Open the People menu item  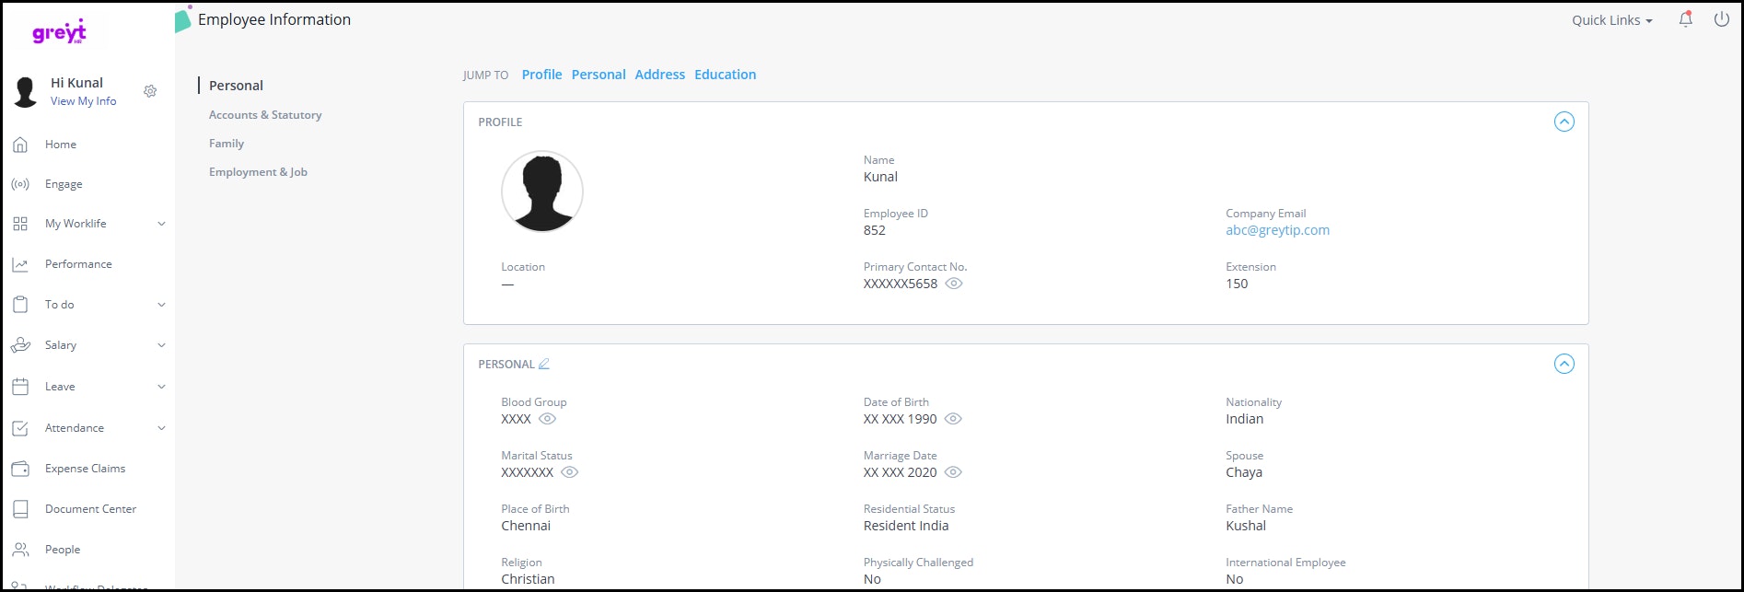63,550
